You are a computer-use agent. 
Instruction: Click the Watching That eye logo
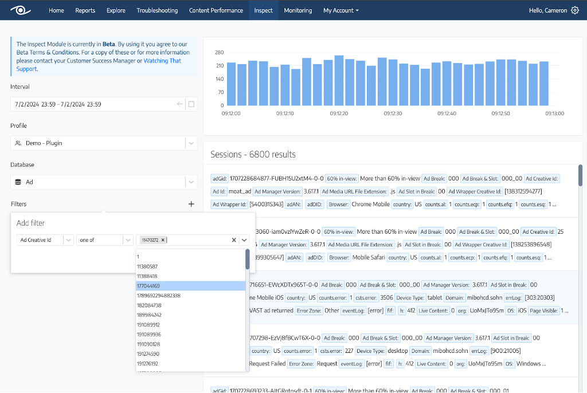click(21, 10)
